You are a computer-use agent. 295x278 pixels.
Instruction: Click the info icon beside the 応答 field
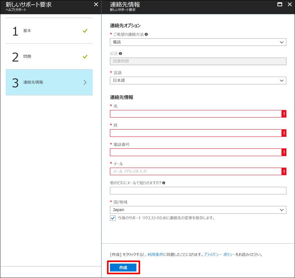pos(120,54)
